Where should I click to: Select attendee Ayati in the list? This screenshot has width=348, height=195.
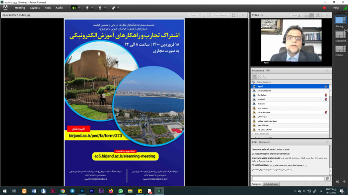point(290,86)
